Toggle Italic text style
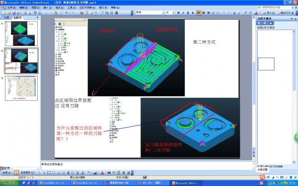 tap(183, 13)
